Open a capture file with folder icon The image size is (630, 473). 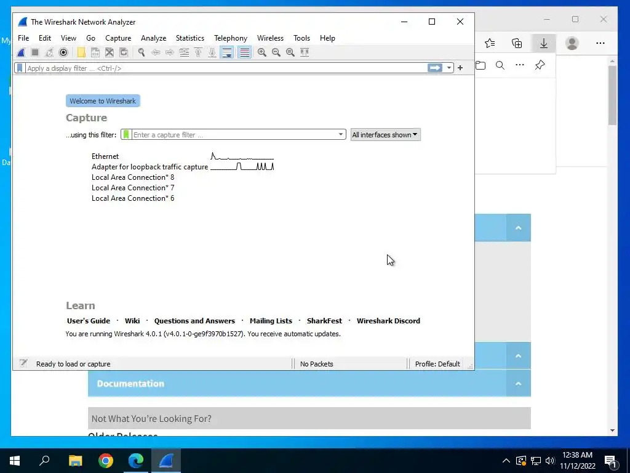(81, 52)
